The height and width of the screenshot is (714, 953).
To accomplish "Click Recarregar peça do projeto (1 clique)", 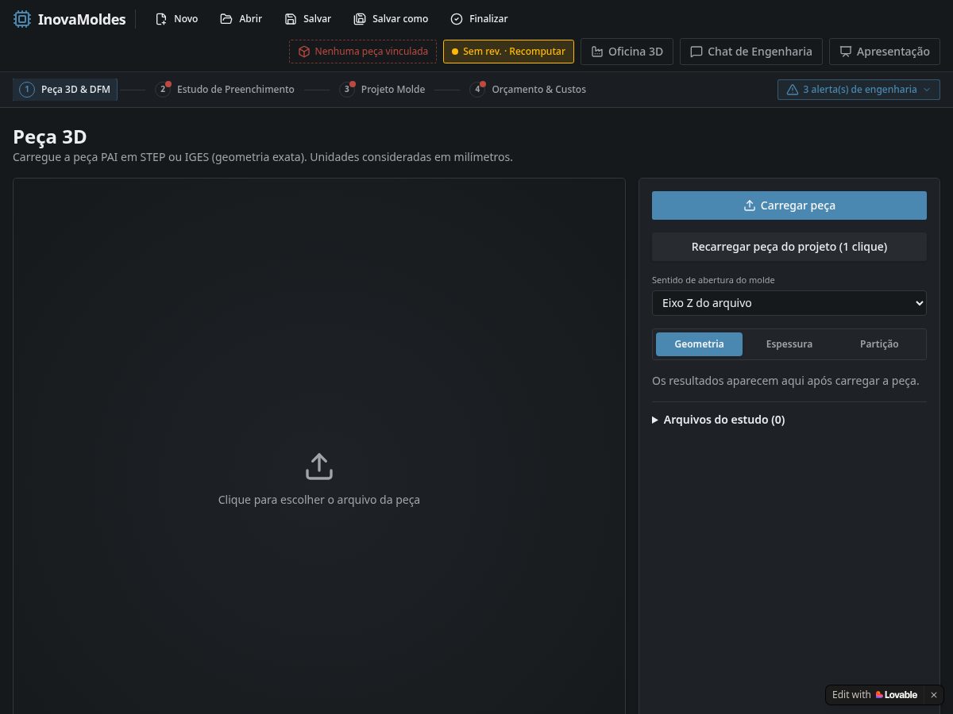I will pos(789,247).
